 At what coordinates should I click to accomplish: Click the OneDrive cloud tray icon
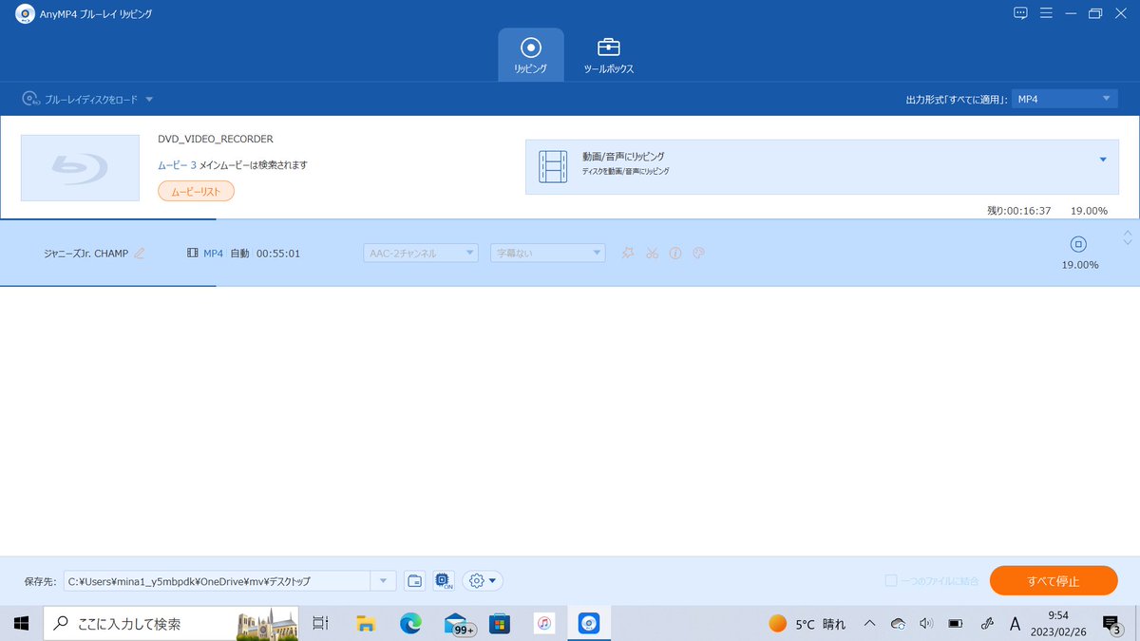[x=898, y=624]
